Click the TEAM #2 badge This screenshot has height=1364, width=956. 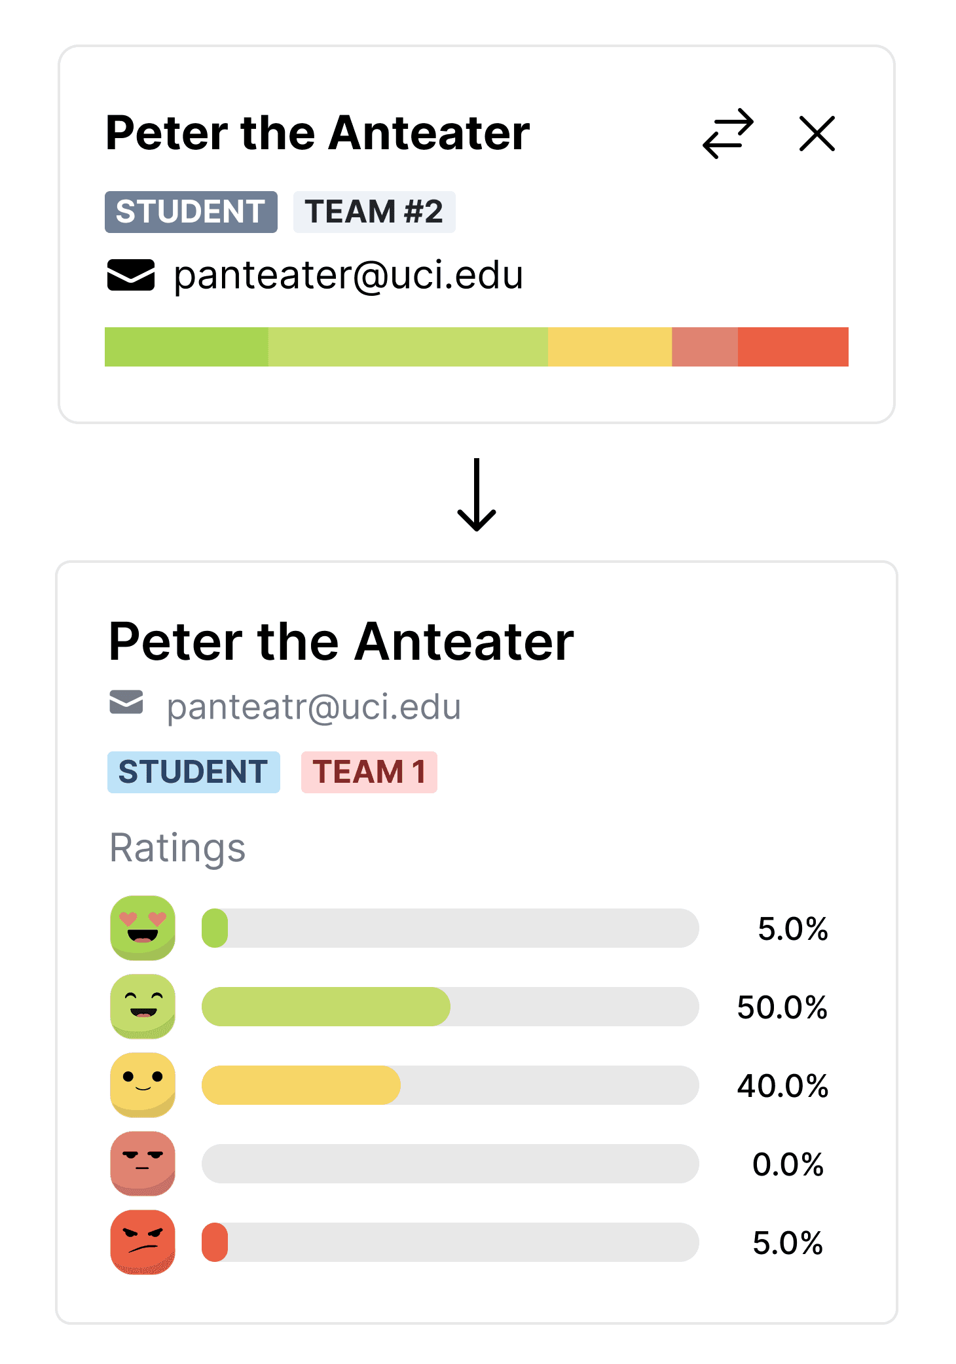[374, 212]
